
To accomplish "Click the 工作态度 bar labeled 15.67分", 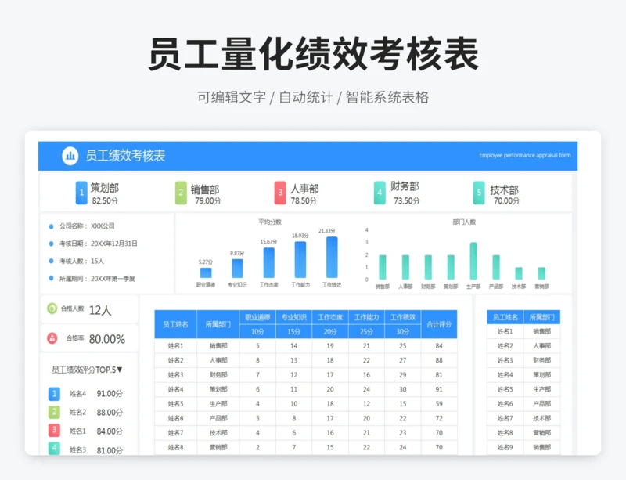I will click(268, 262).
